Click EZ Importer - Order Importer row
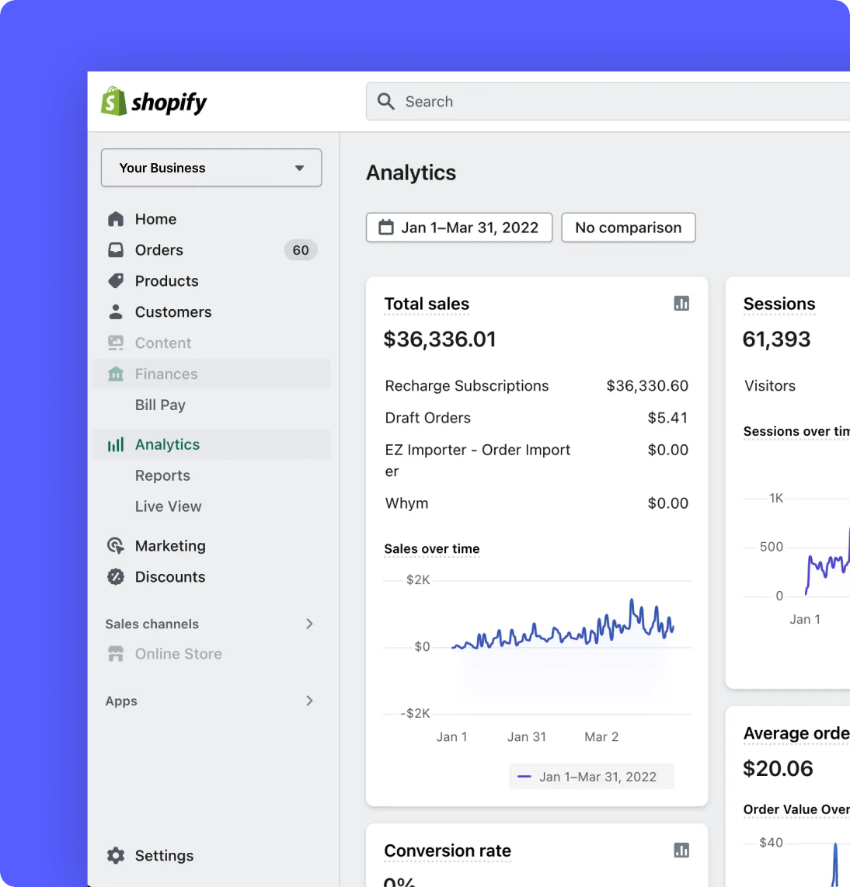 click(536, 461)
